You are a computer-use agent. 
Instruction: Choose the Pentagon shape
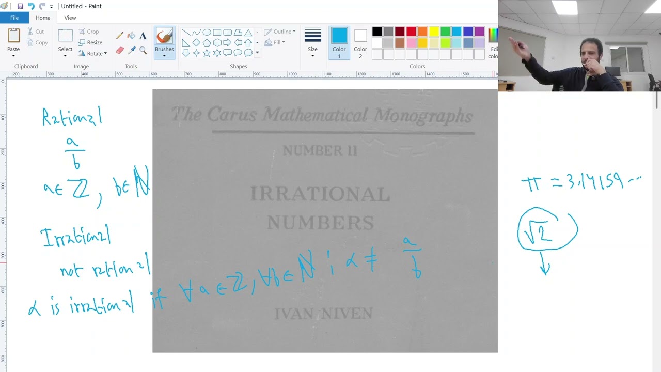207,42
